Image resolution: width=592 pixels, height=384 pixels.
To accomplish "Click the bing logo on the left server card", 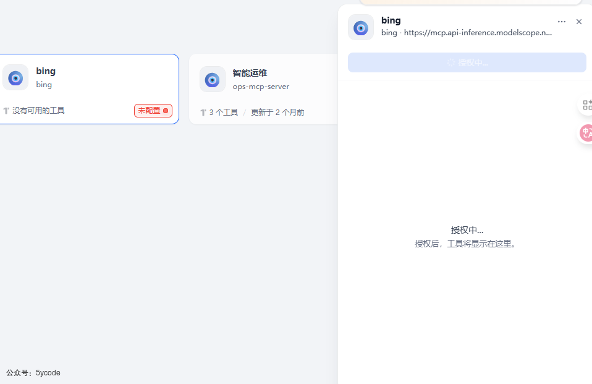I will pos(15,77).
